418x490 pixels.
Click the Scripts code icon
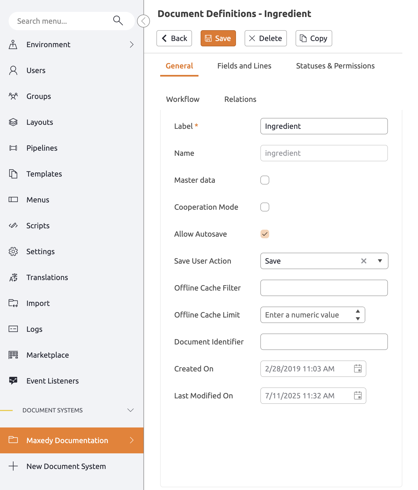[13, 226]
